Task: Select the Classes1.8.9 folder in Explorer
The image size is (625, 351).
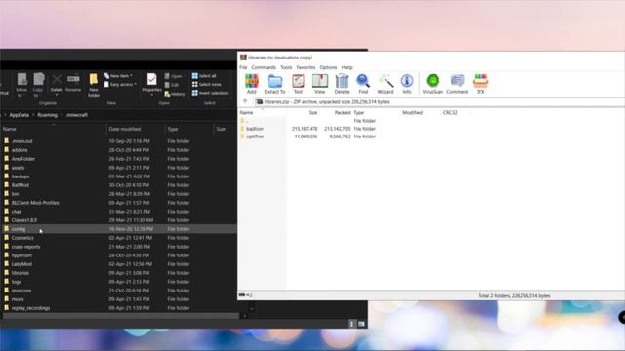Action: click(23, 220)
